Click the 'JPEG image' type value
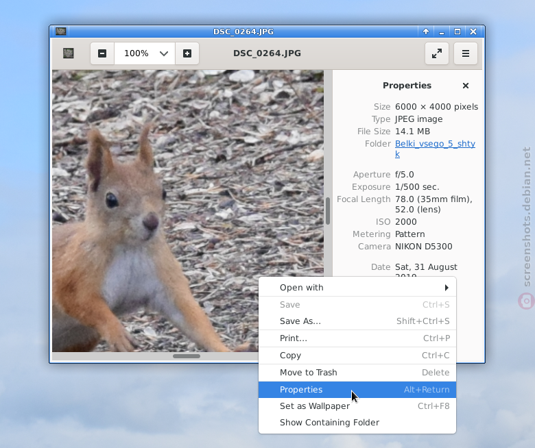 (x=418, y=119)
